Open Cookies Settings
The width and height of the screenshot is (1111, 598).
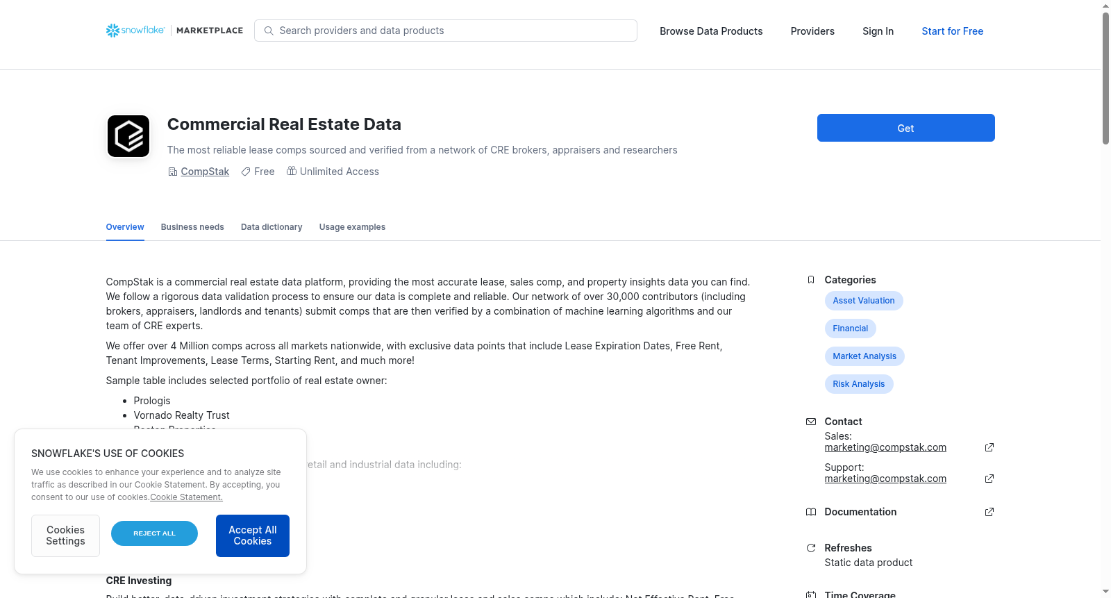[65, 535]
